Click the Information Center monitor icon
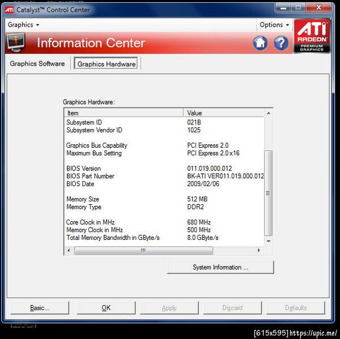The image size is (340, 339). (x=16, y=42)
